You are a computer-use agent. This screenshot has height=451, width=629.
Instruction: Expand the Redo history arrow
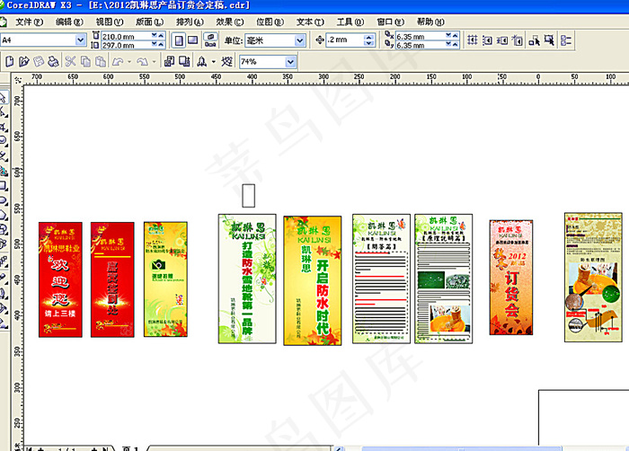(154, 62)
